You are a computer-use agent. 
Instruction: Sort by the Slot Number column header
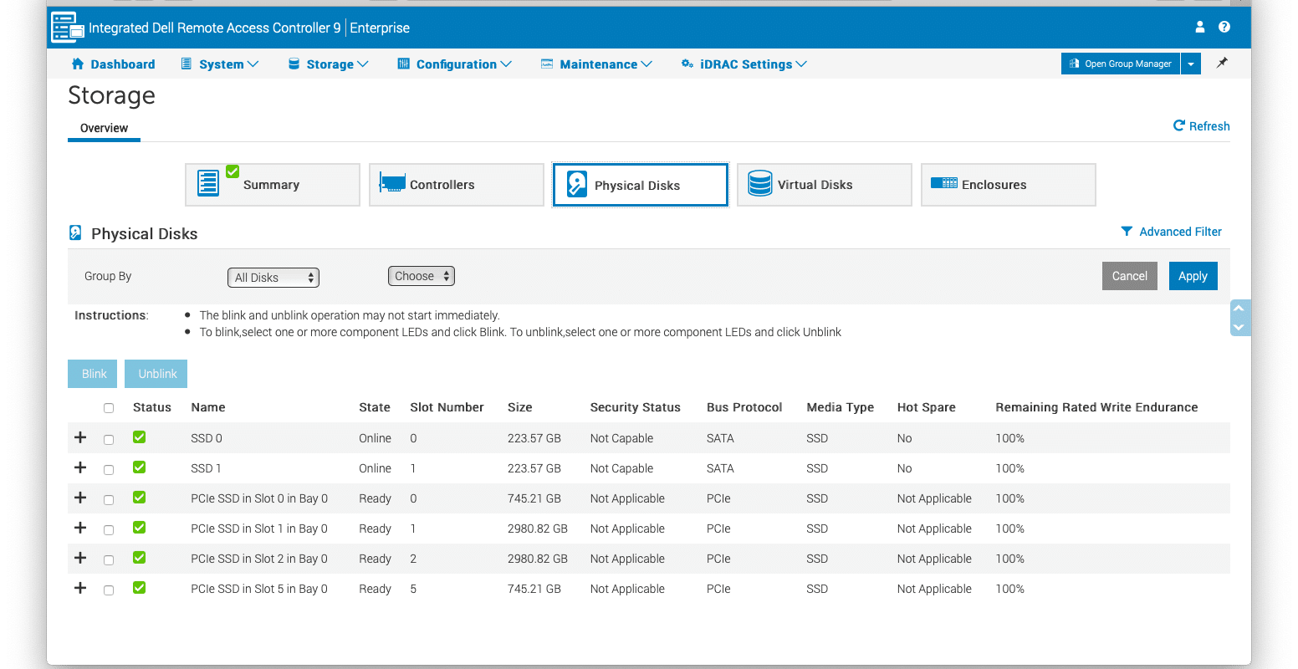(x=447, y=407)
